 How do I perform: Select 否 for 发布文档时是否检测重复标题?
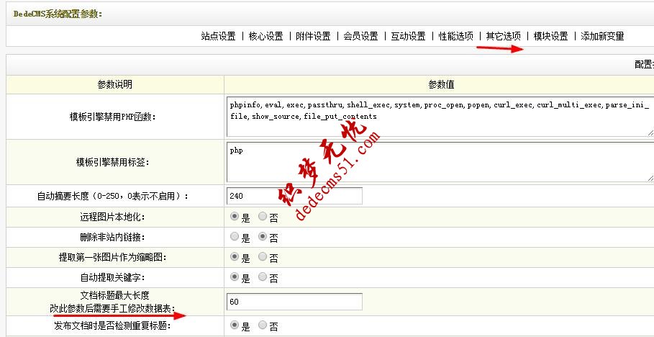(x=263, y=325)
